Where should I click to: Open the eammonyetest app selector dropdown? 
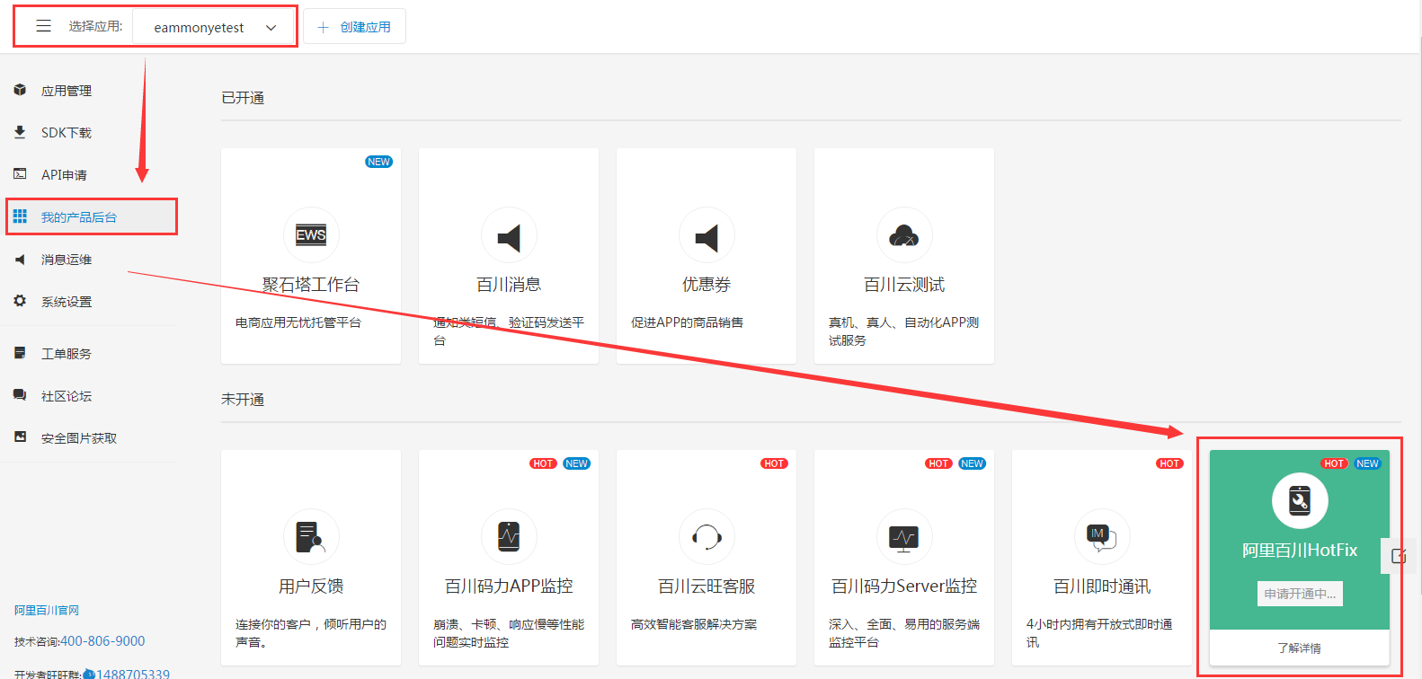[214, 27]
